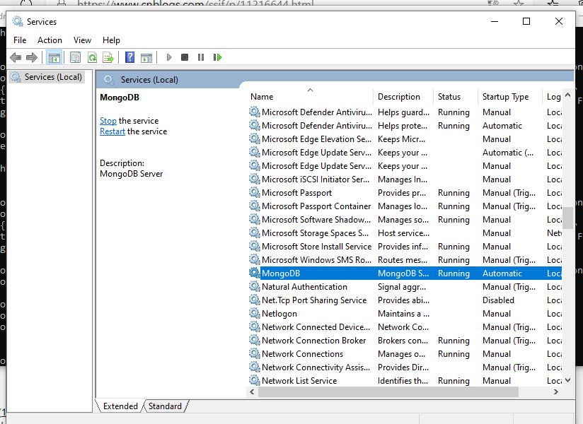Click the Export List toolbar icon
Viewport: 583px width, 424px height.
click(x=108, y=57)
